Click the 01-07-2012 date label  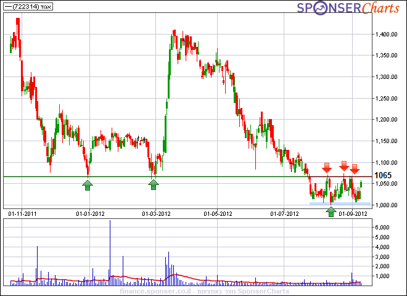(284, 214)
